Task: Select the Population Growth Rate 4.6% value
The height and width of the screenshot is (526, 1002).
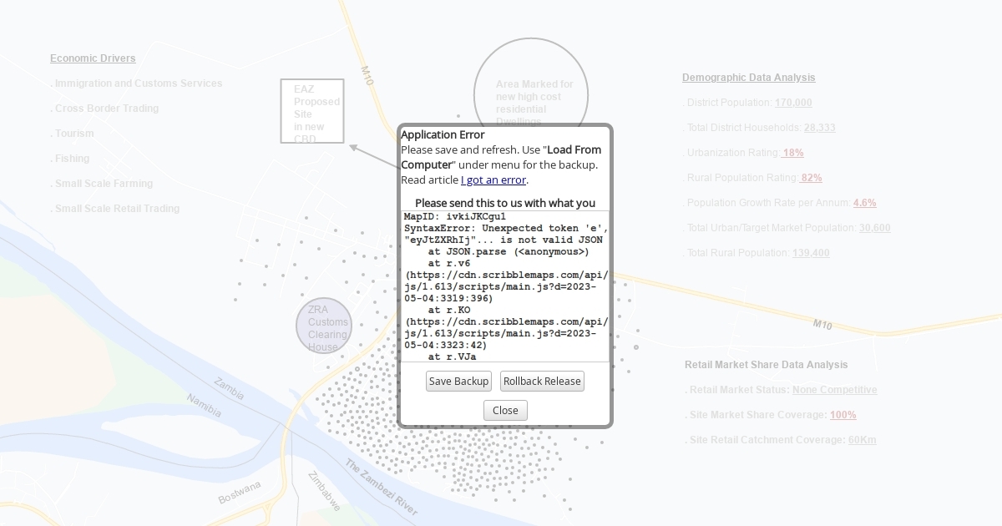Action: point(864,203)
